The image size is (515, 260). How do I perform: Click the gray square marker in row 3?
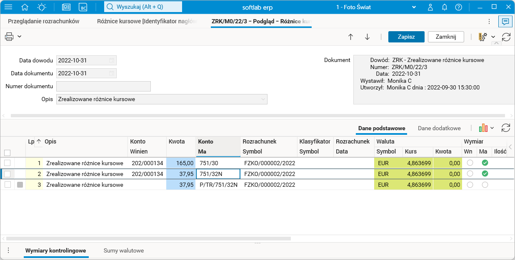[20, 185]
